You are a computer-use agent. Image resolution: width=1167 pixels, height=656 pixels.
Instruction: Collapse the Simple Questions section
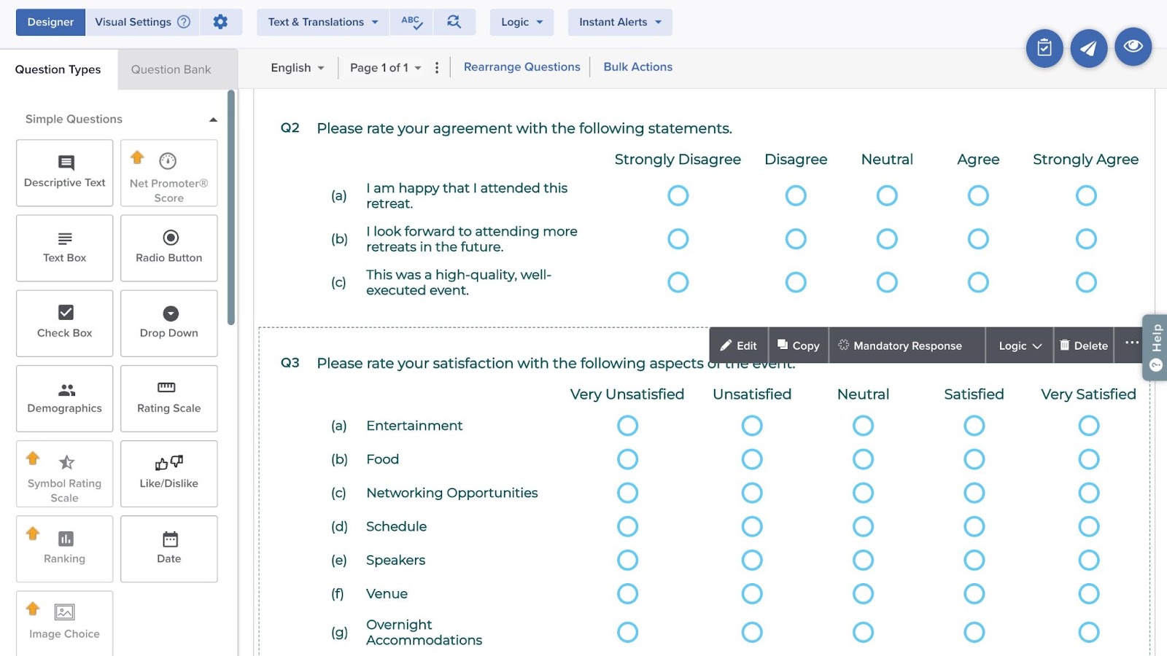[213, 120]
